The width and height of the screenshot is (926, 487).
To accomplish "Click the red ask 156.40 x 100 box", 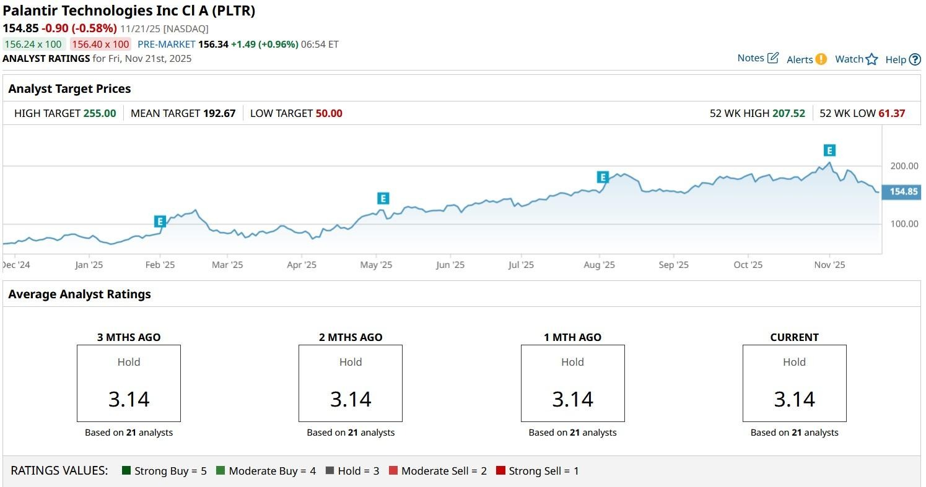I will (100, 44).
